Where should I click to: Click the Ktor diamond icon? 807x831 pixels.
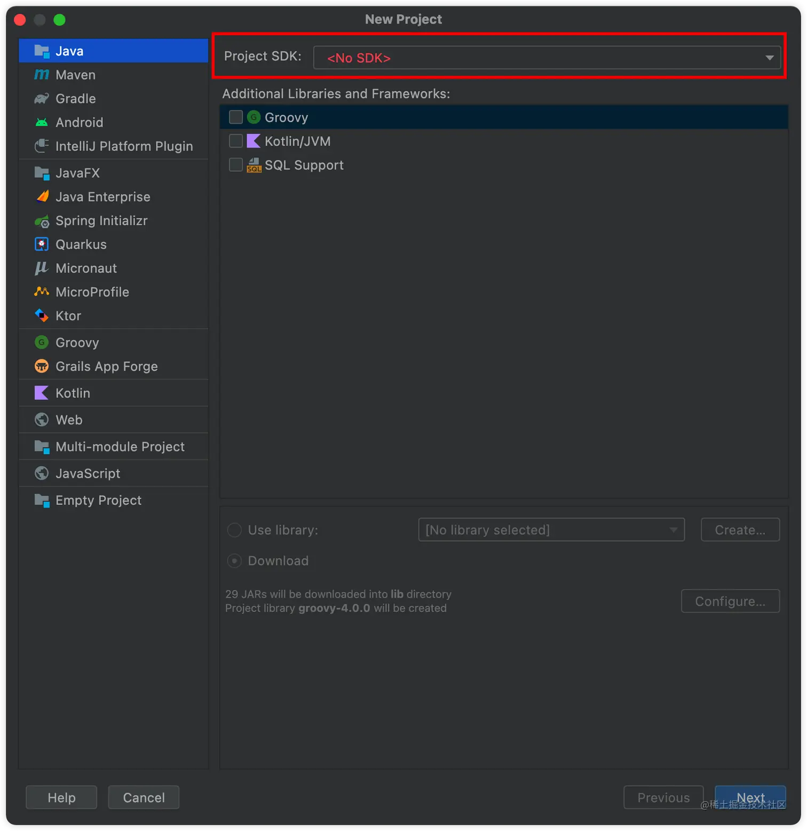point(42,316)
